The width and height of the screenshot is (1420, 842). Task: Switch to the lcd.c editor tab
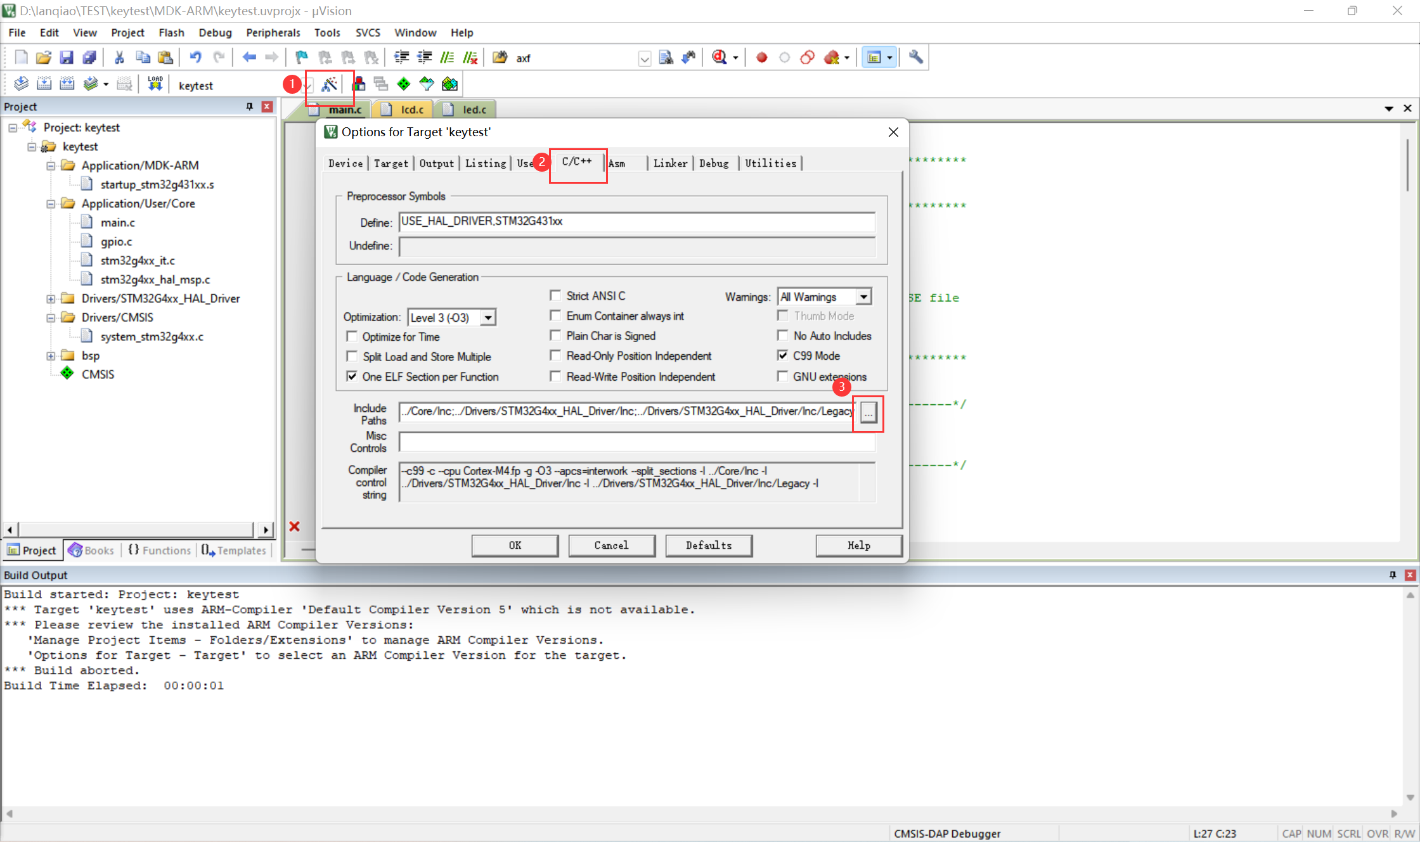(x=403, y=109)
